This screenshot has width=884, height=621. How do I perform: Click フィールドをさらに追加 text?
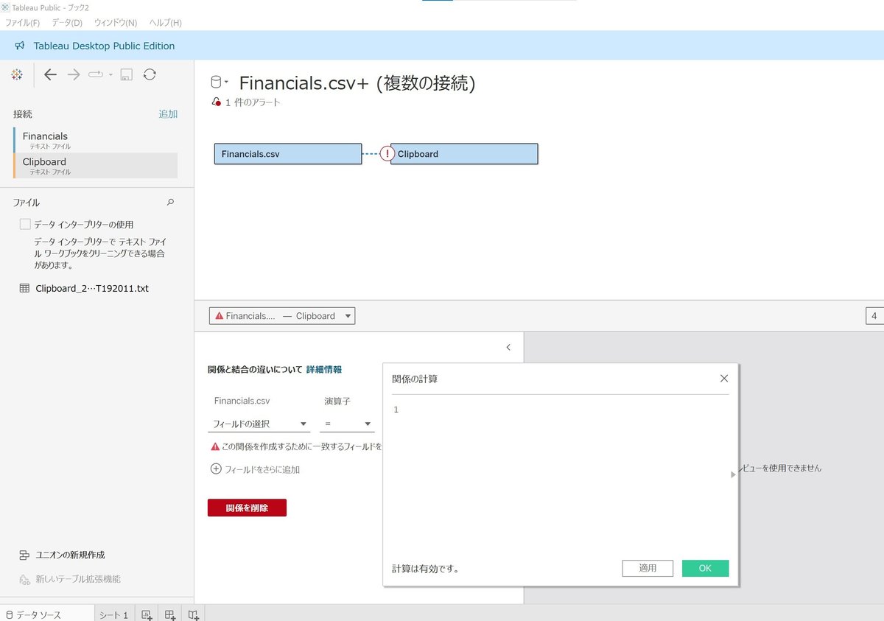tap(262, 469)
